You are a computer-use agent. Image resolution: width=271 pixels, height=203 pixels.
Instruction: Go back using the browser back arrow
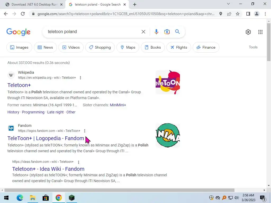(6, 14)
